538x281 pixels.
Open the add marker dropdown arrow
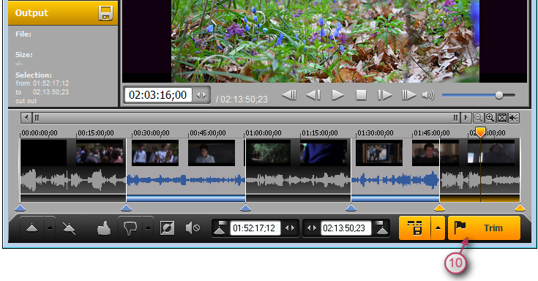[x=50, y=228]
